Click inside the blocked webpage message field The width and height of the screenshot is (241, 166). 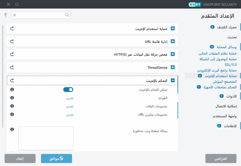click(x=46, y=138)
